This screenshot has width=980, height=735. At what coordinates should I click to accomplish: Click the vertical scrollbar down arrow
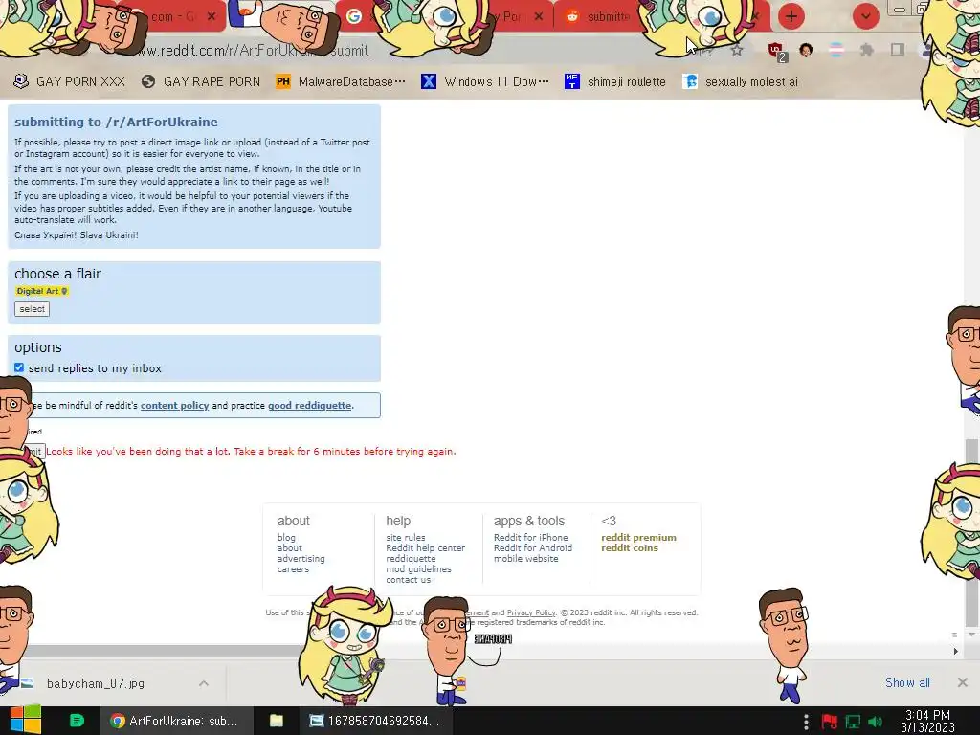point(971,635)
